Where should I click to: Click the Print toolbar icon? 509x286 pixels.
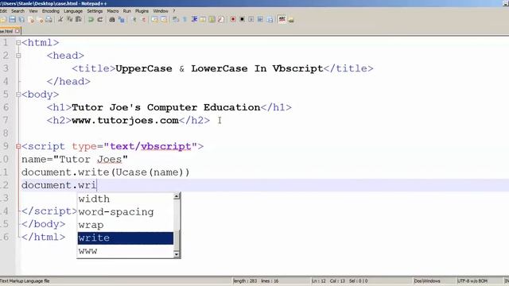click(49, 19)
